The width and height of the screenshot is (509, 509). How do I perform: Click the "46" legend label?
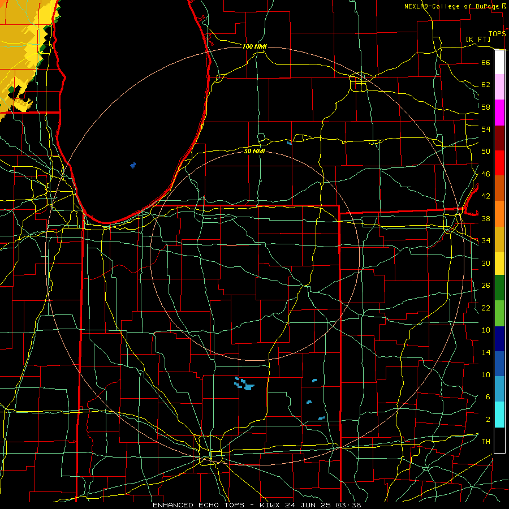(x=486, y=174)
